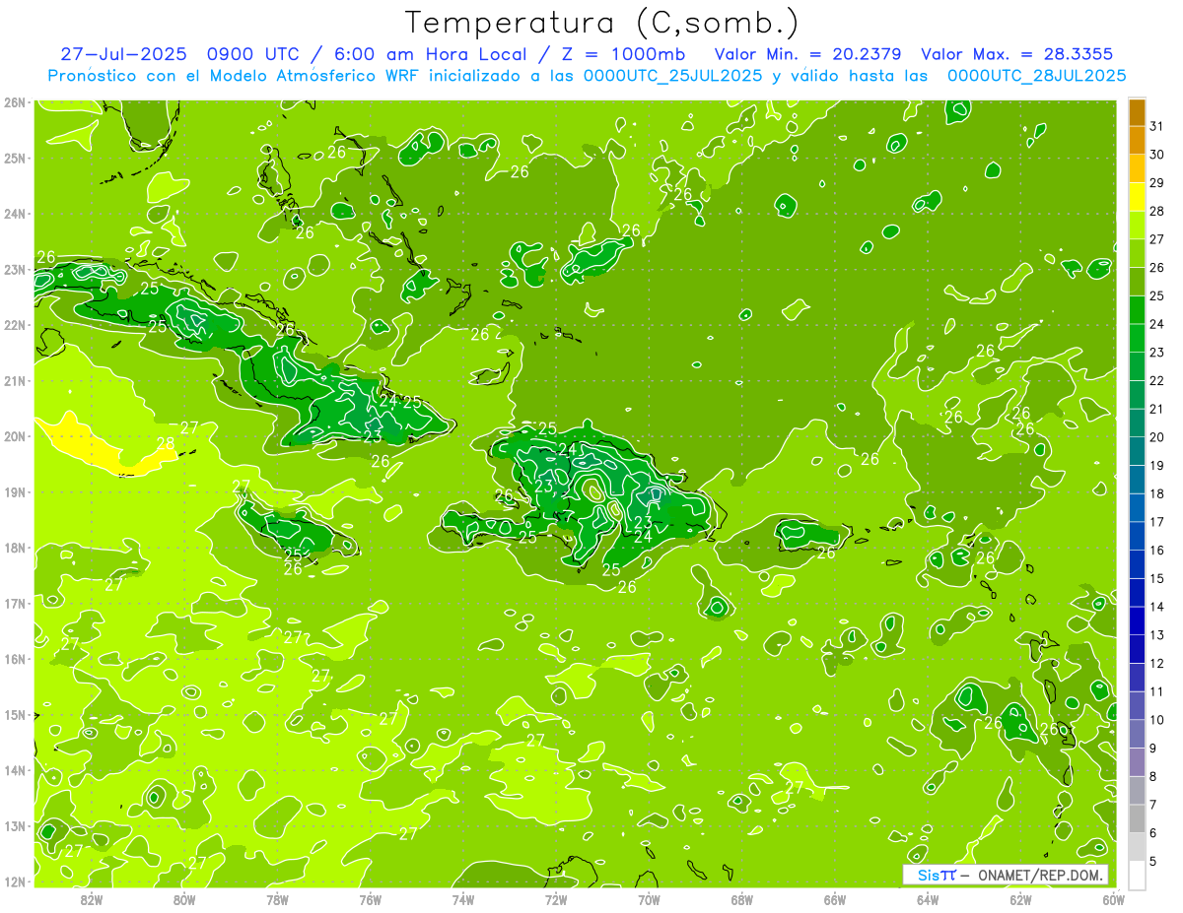Click the "19N" latitude axis label
Screen dimensions: 1183x913
[x=14, y=491]
